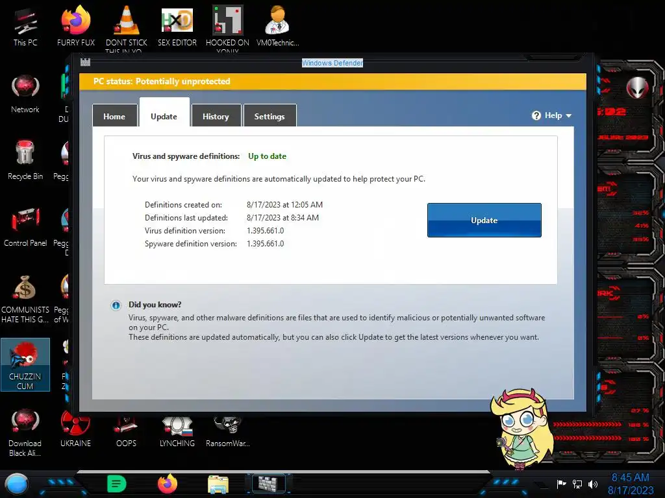Click the Did you know info icon
Viewport: 665px width, 498px height.
[116, 305]
